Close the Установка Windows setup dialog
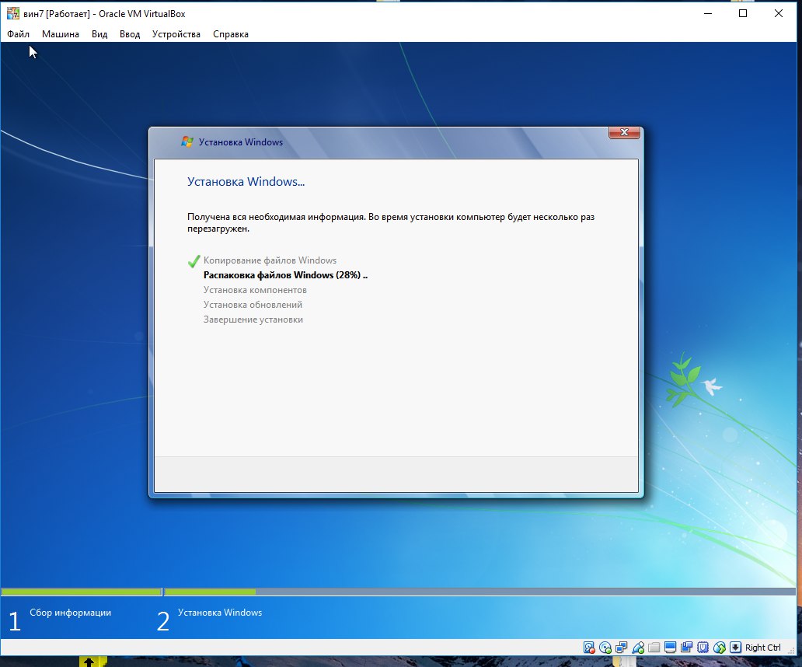Image resolution: width=802 pixels, height=667 pixels. click(x=624, y=133)
